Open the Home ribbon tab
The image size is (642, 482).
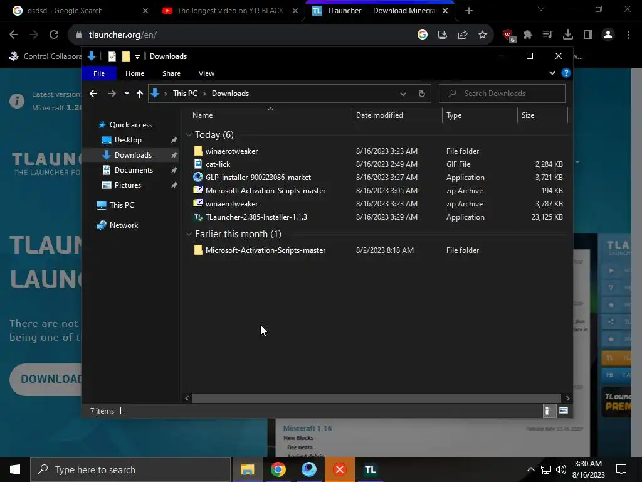(135, 73)
